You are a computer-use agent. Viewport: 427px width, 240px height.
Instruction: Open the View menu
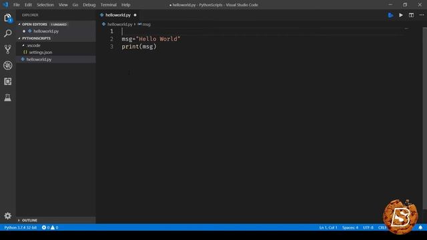[63, 5]
